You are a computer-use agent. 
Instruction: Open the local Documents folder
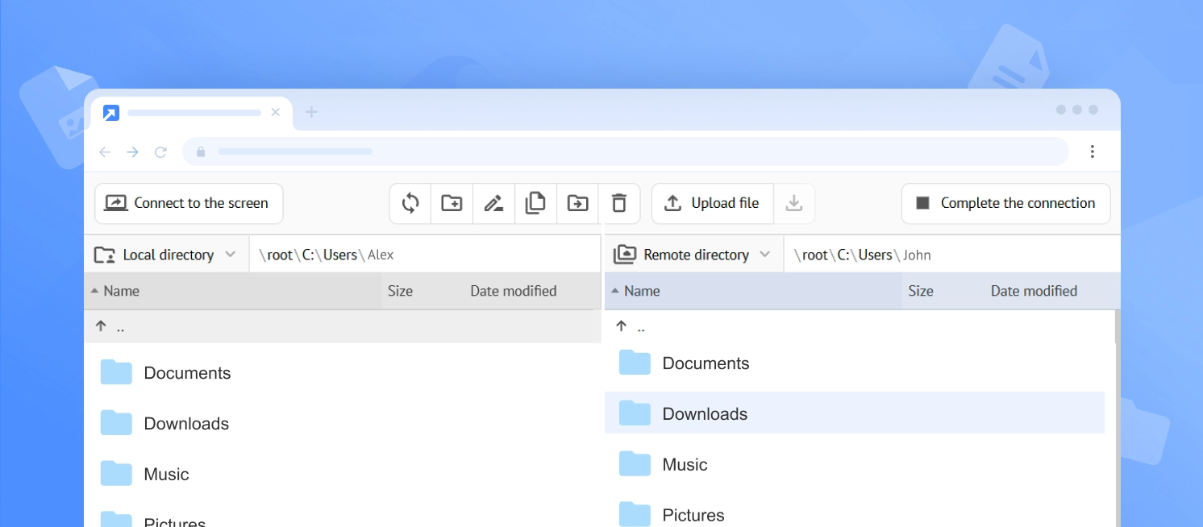click(186, 373)
